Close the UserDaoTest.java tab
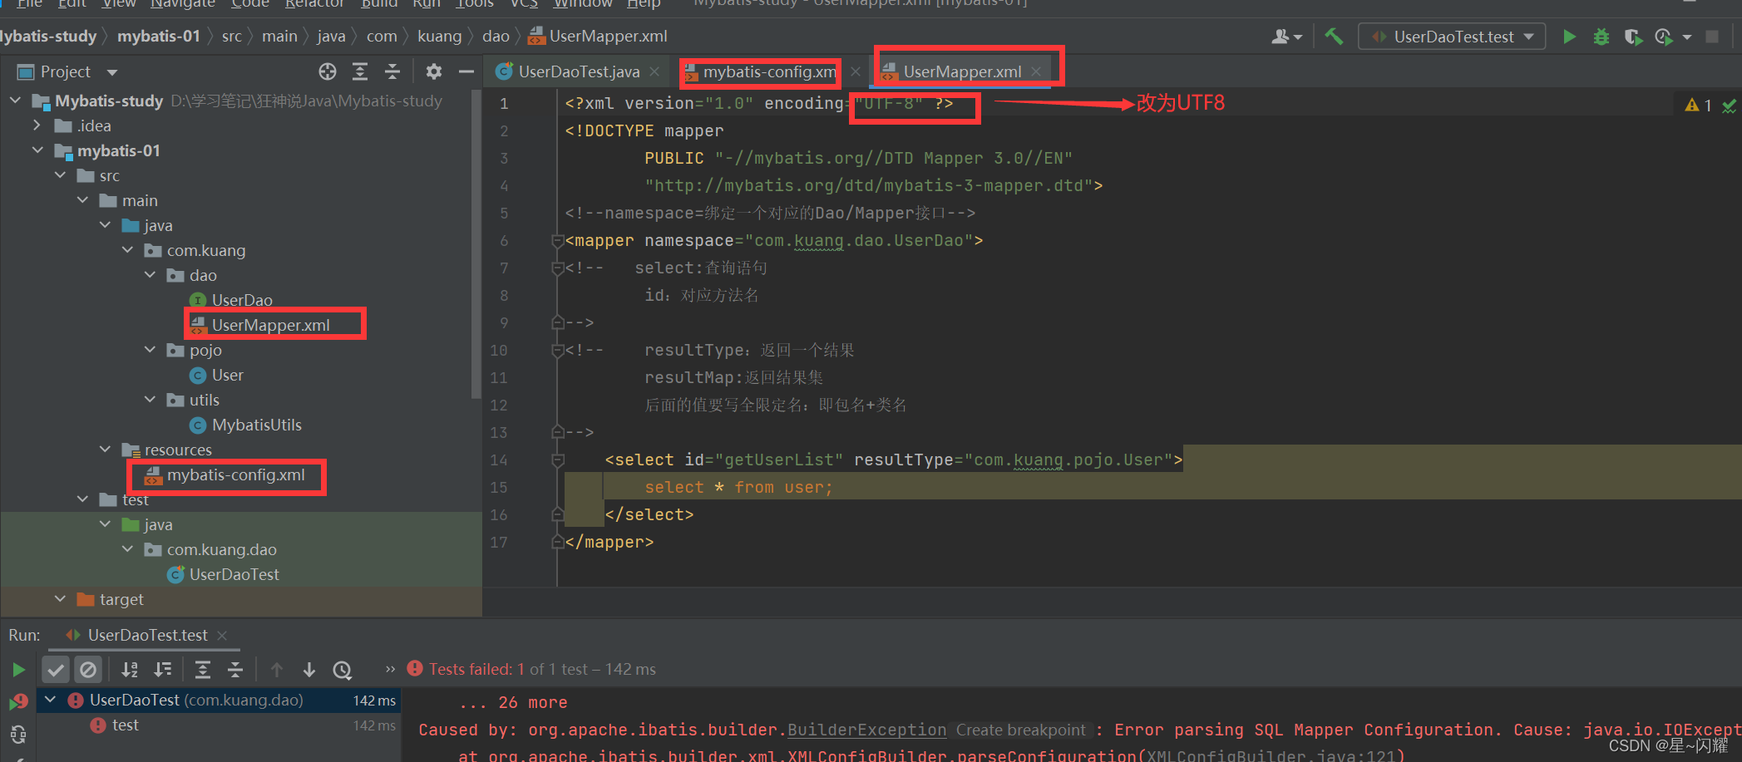Screen dimensions: 1742x762 coord(654,72)
